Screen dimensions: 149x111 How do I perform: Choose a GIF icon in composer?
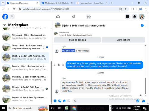pyautogui.click(x=69, y=101)
